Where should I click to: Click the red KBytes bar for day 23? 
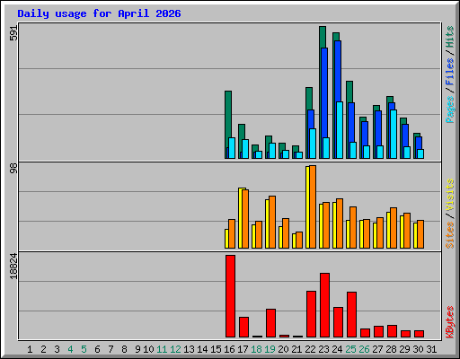[324, 305]
